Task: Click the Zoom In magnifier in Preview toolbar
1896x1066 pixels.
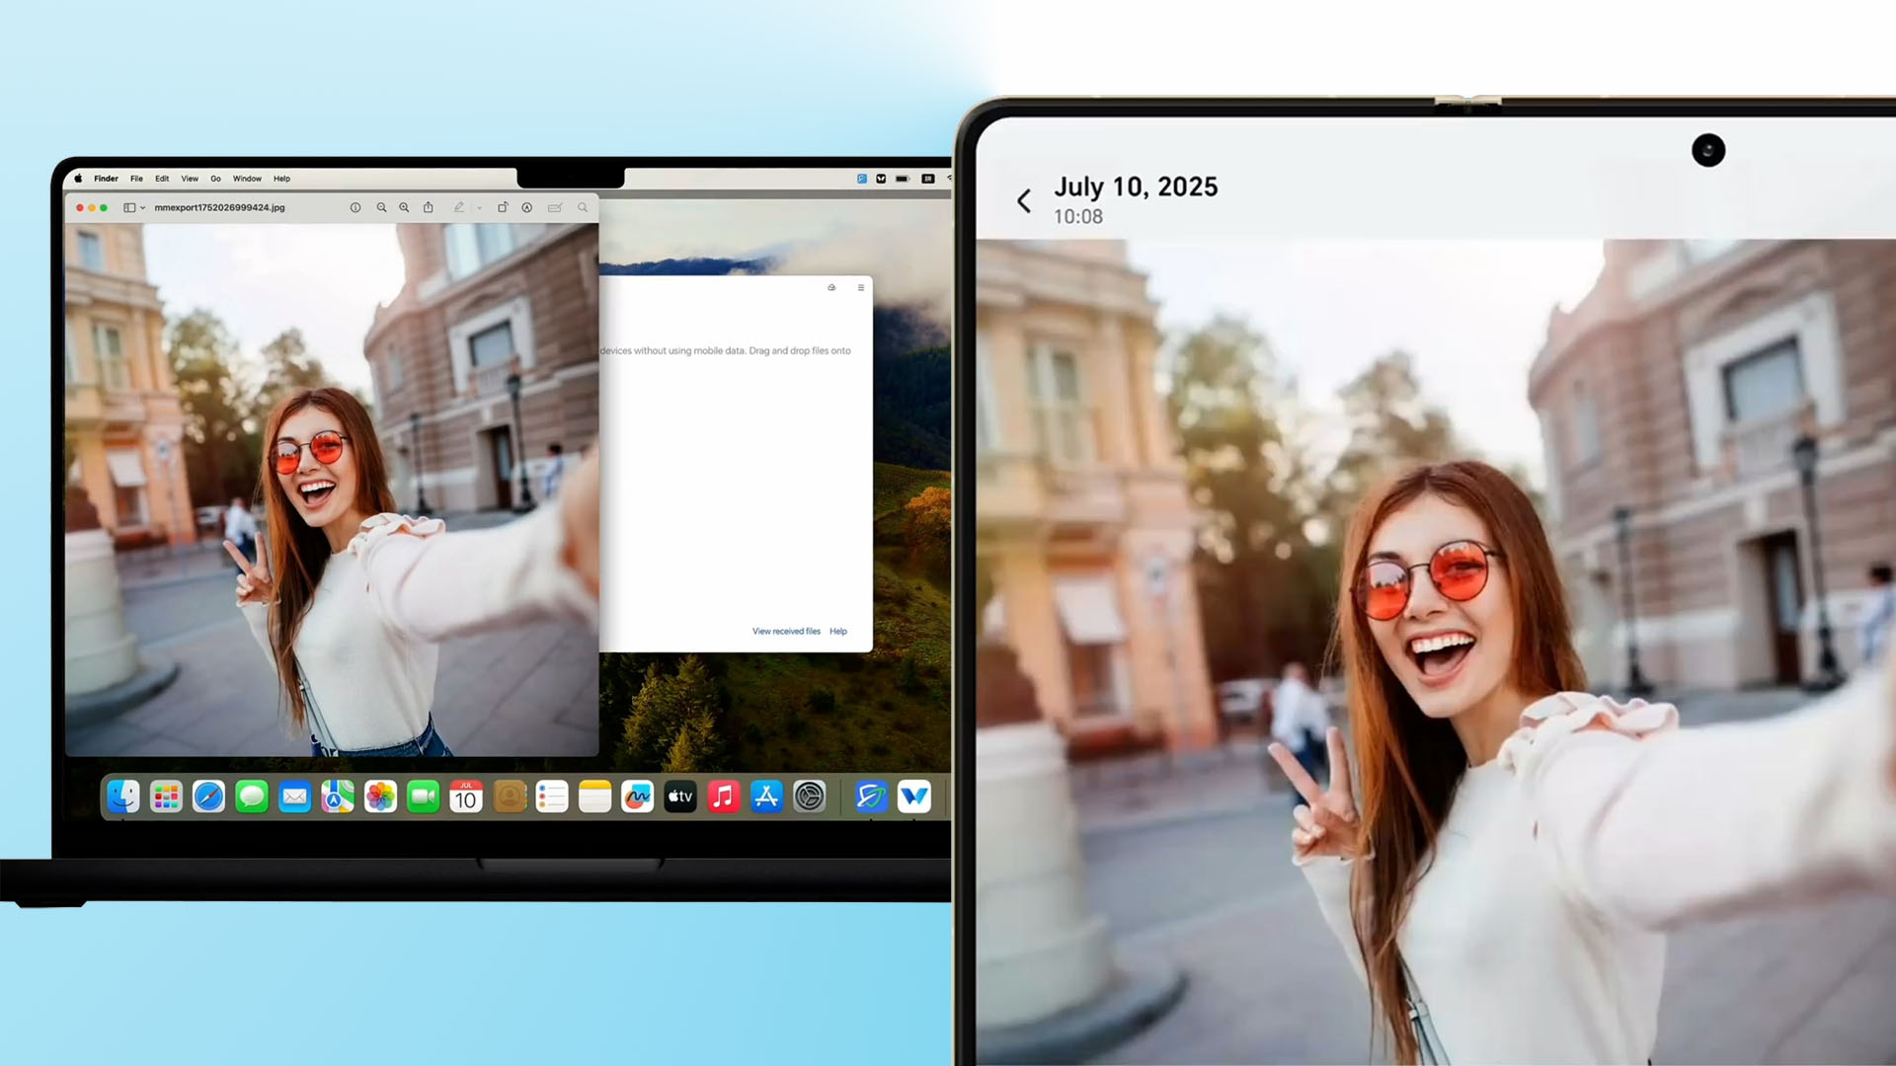Action: 404,207
